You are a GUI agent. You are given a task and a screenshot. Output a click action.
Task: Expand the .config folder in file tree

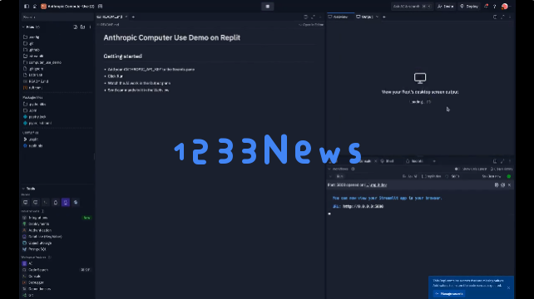tap(32, 37)
